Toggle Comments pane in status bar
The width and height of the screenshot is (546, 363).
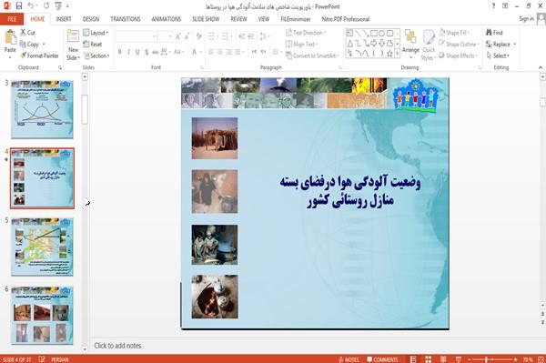pyautogui.click(x=382, y=359)
